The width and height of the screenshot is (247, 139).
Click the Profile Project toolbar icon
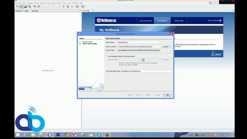point(83,7)
